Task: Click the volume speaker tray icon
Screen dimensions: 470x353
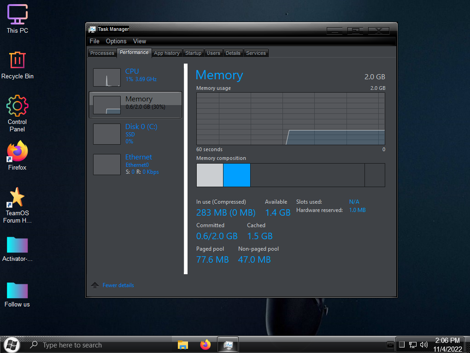Action: click(424, 345)
